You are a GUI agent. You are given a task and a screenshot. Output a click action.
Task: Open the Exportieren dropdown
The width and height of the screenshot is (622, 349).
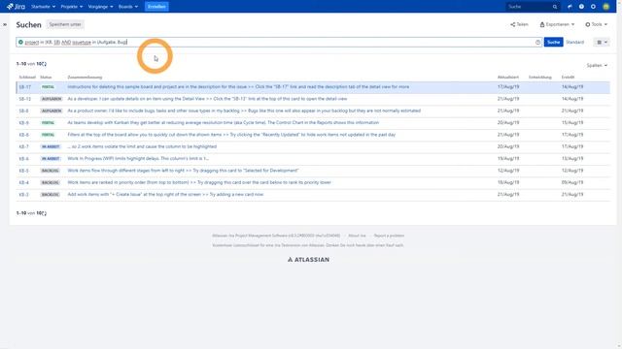557,24
